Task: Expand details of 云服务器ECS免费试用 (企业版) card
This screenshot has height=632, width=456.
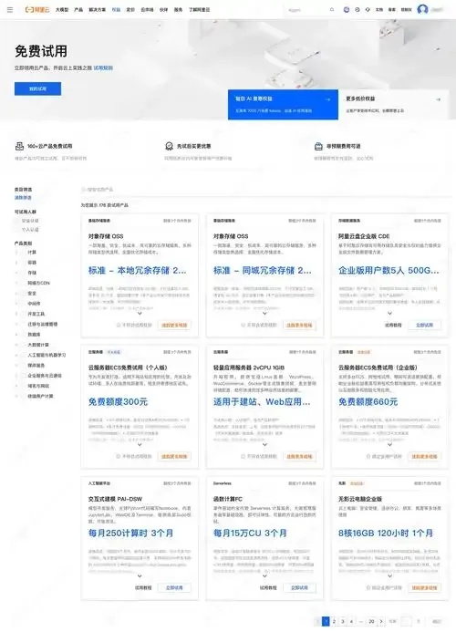Action: (x=389, y=444)
